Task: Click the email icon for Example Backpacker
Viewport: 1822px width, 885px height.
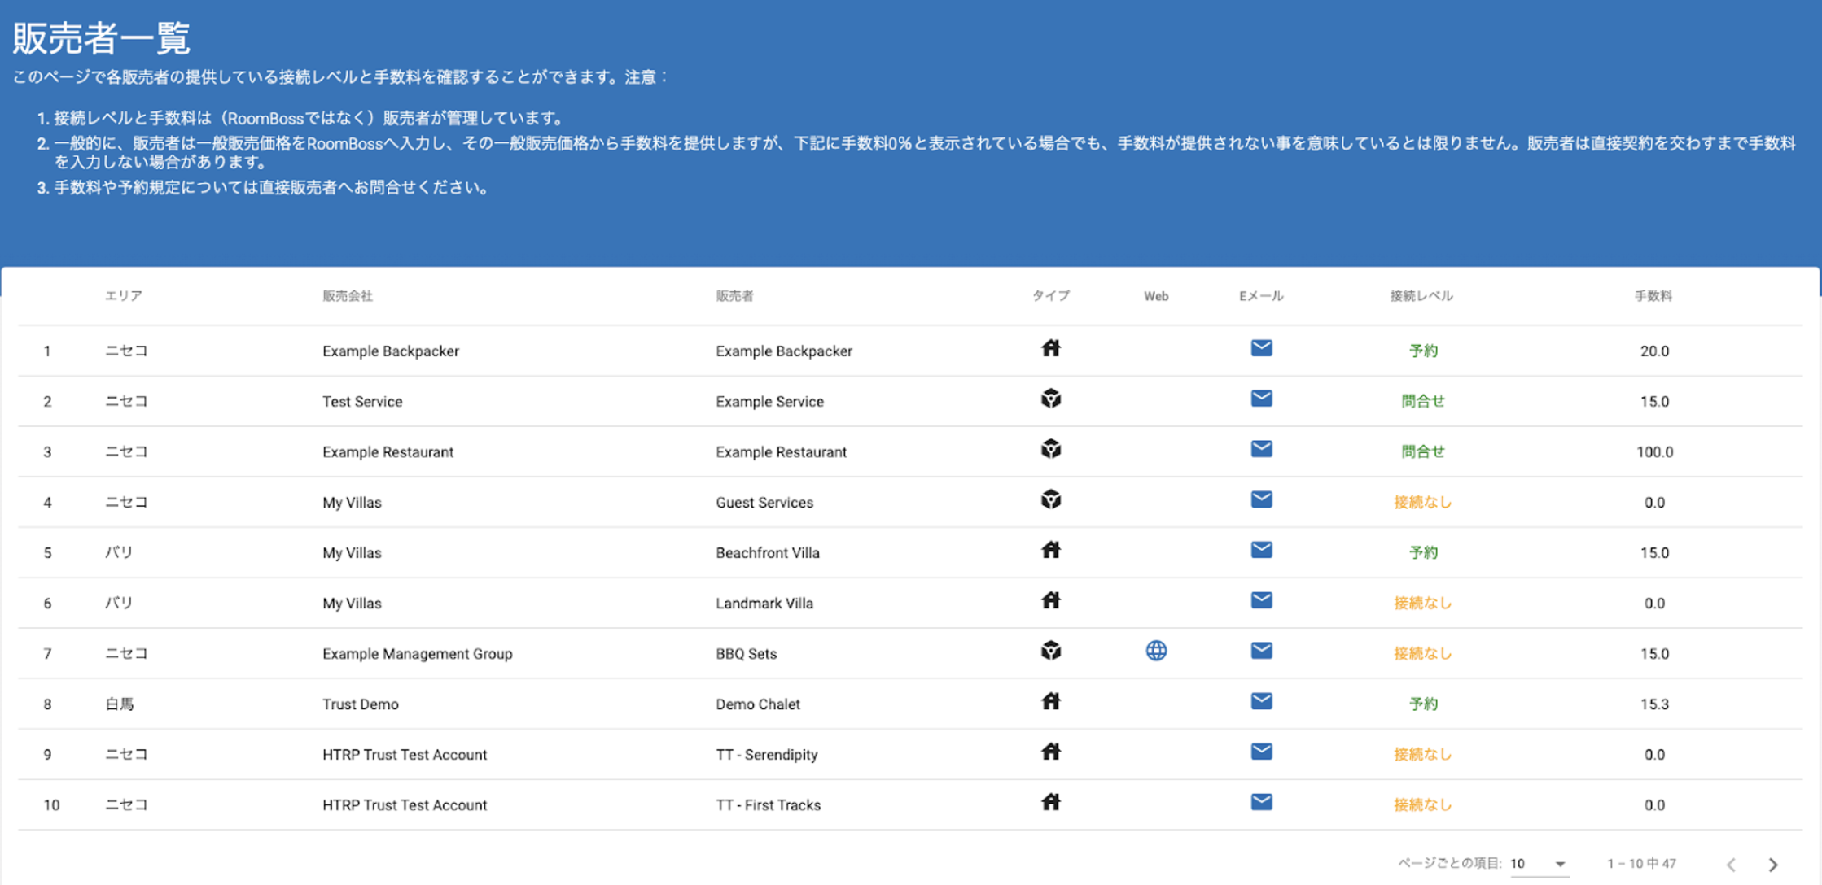Action: click(1261, 349)
